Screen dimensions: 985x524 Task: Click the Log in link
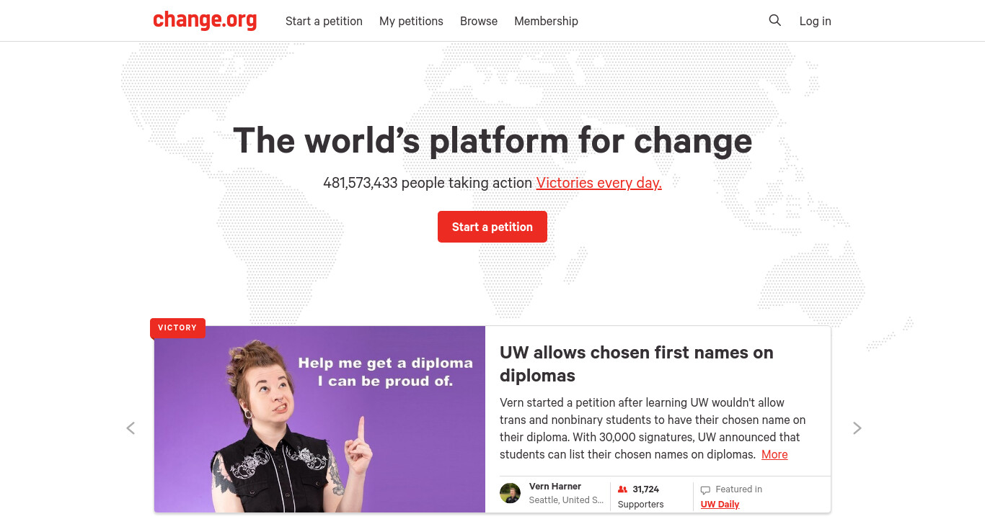point(815,21)
